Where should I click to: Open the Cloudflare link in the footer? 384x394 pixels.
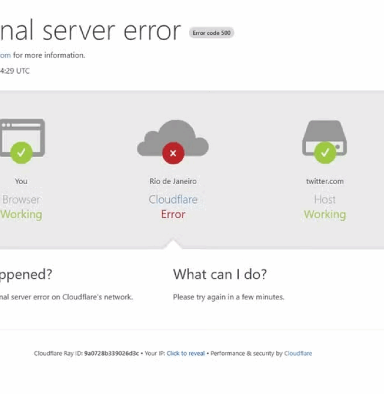298,353
